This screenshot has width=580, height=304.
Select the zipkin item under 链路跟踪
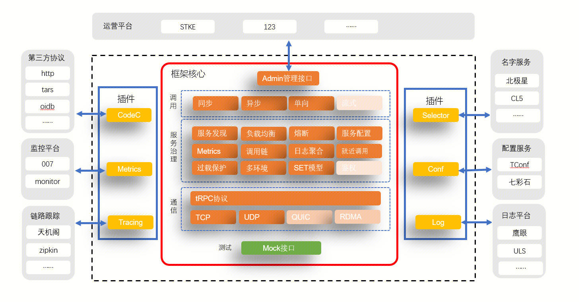(48, 250)
